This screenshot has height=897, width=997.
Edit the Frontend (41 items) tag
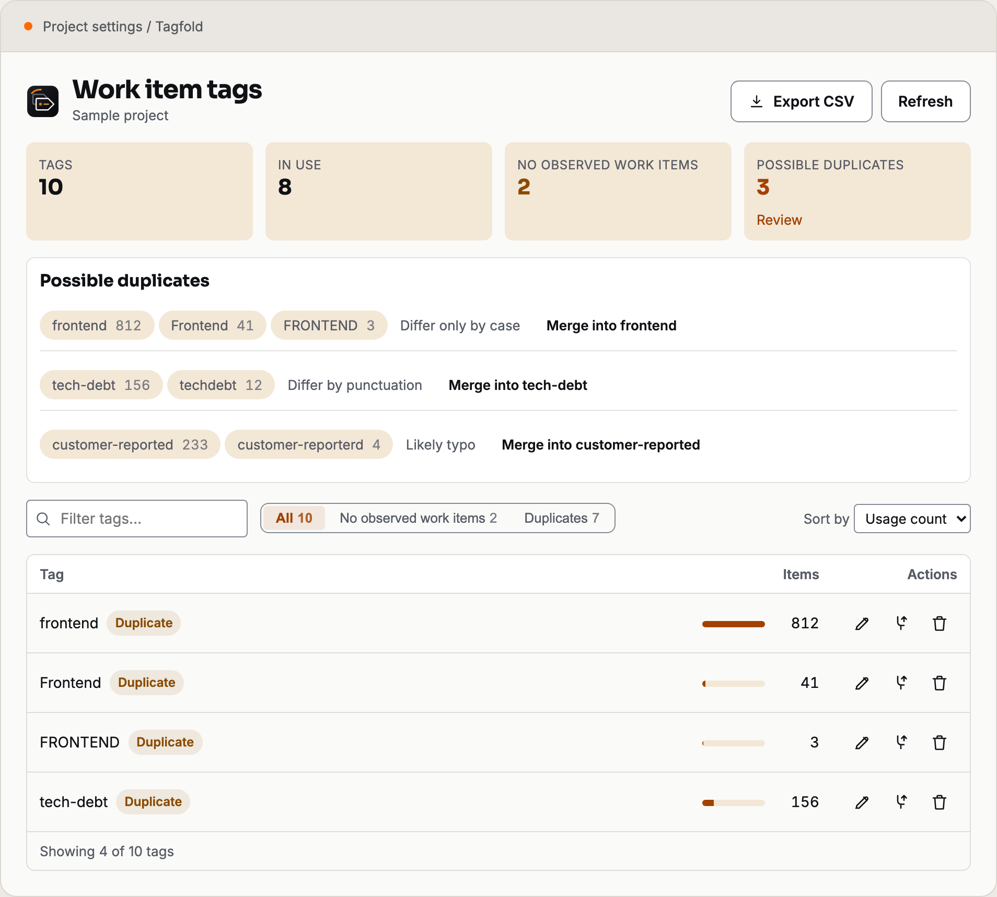862,683
